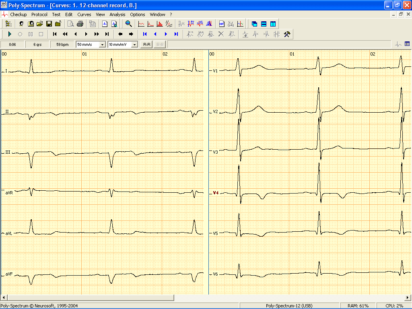Click the black fast forward double arrow
412x309 pixels.
[x=97, y=34]
